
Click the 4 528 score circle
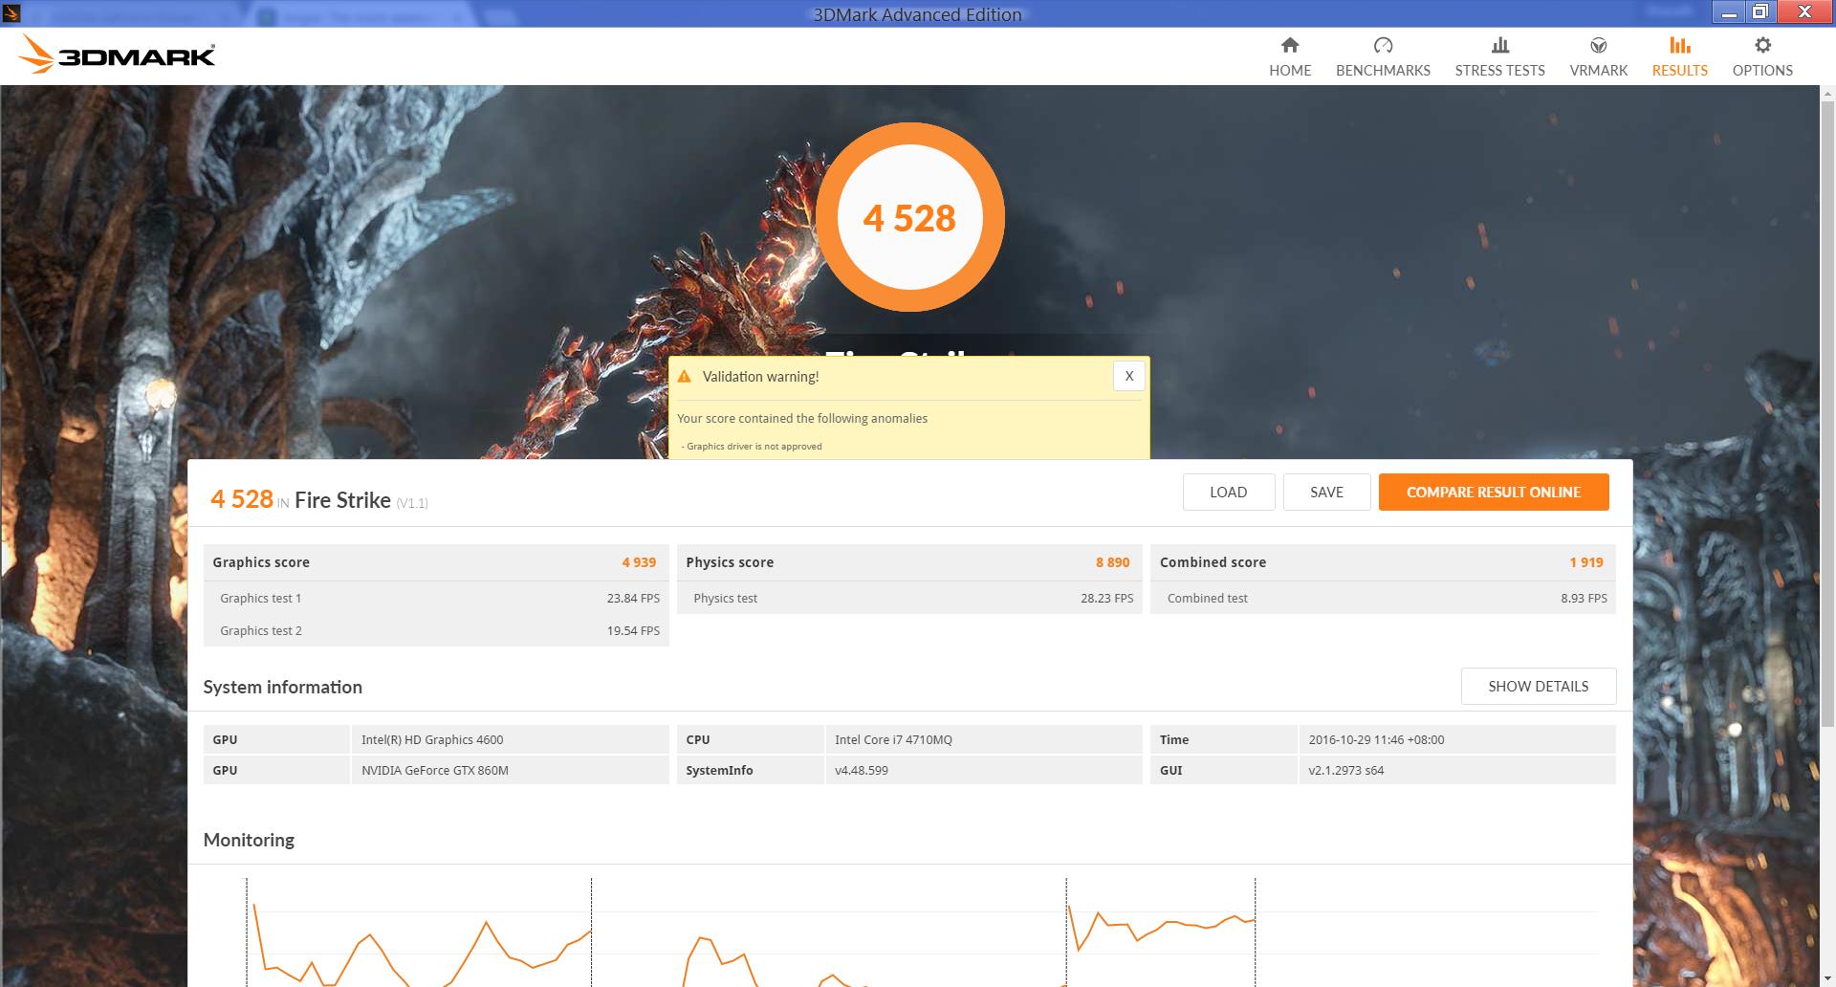coord(909,218)
